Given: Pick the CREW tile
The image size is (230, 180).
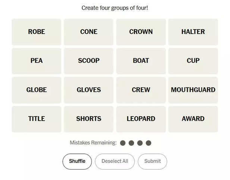Looking at the screenshot, I should click(141, 90).
